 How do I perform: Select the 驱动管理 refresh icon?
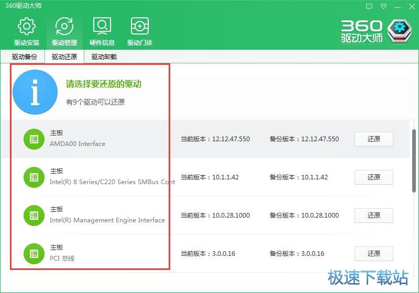pos(64,26)
